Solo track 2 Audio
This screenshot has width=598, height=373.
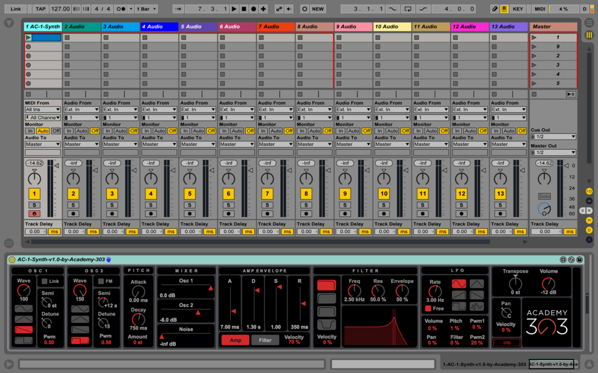[73, 205]
